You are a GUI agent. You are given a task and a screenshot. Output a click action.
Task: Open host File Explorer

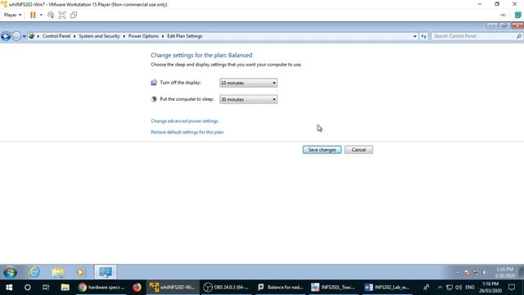coord(65,288)
